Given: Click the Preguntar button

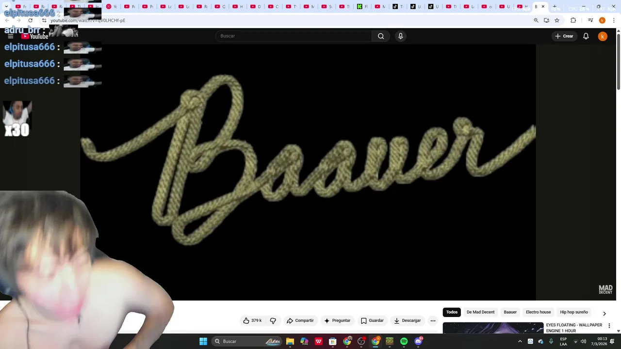Looking at the screenshot, I should click(x=337, y=320).
